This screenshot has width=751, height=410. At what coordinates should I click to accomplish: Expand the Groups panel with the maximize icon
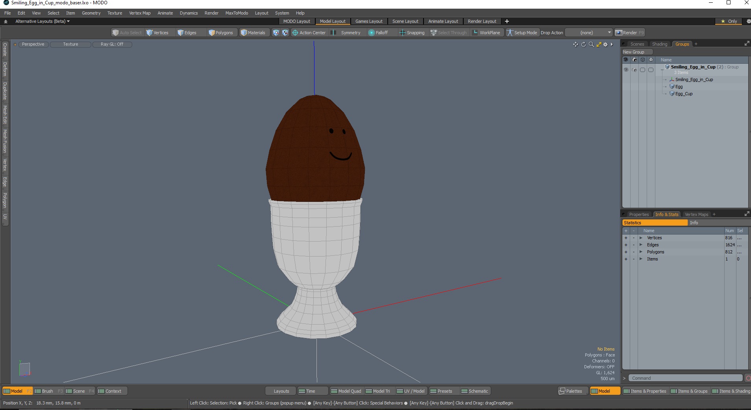coord(747,44)
